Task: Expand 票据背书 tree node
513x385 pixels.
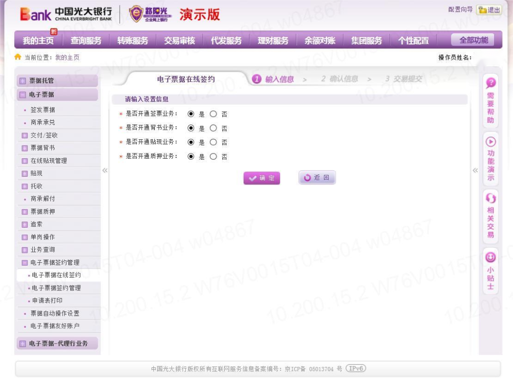Action: 25,148
